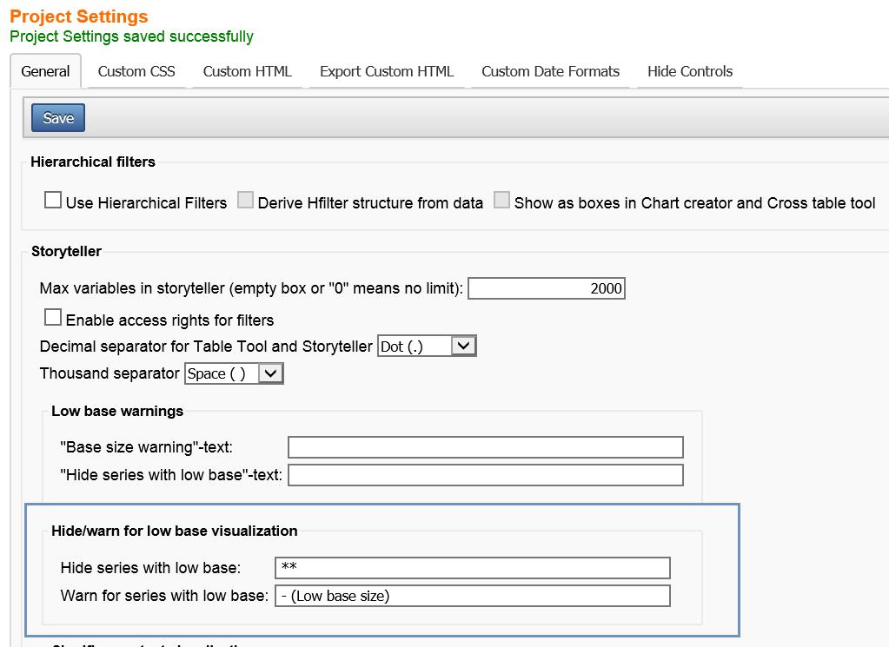Click the Warn for series with low base field

(x=473, y=596)
